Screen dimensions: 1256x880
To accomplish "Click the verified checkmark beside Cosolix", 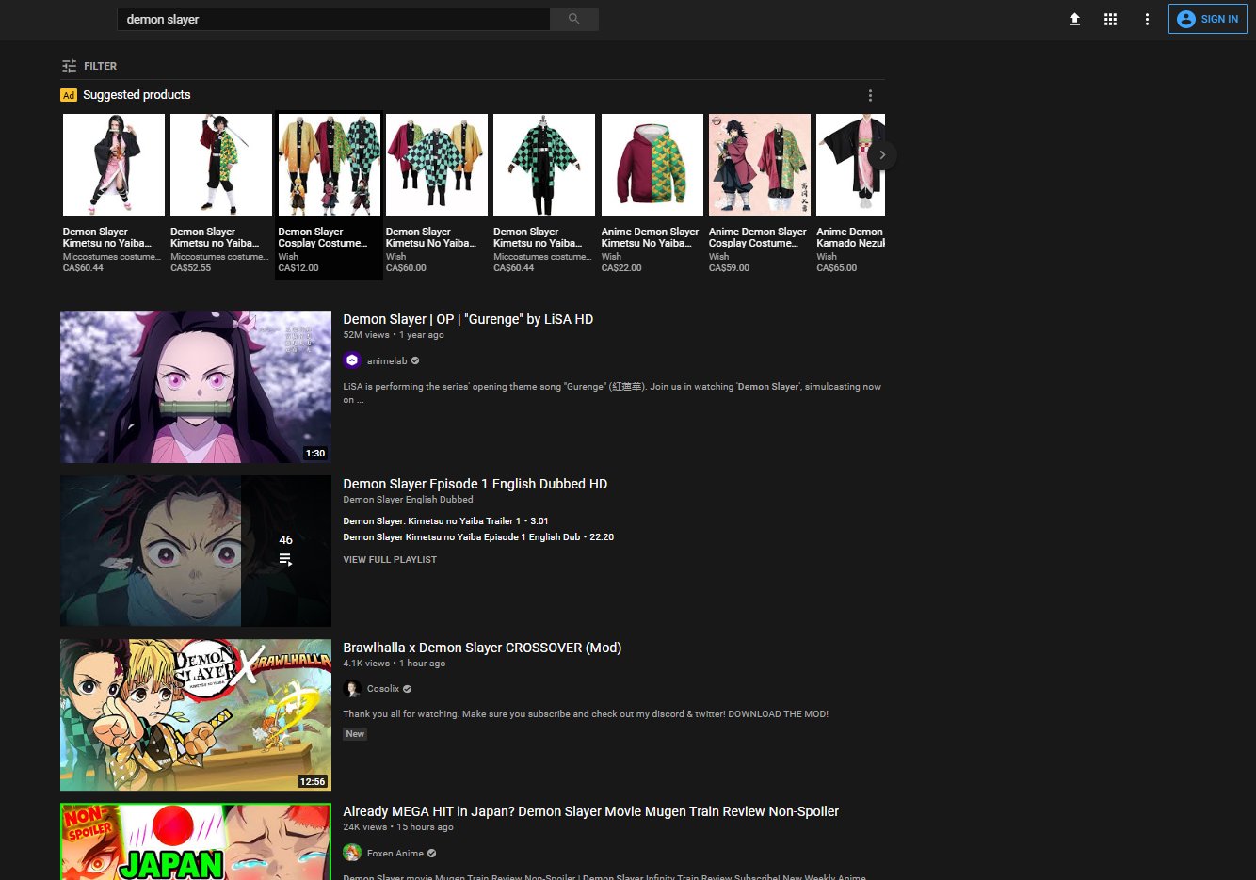I will coord(408,689).
